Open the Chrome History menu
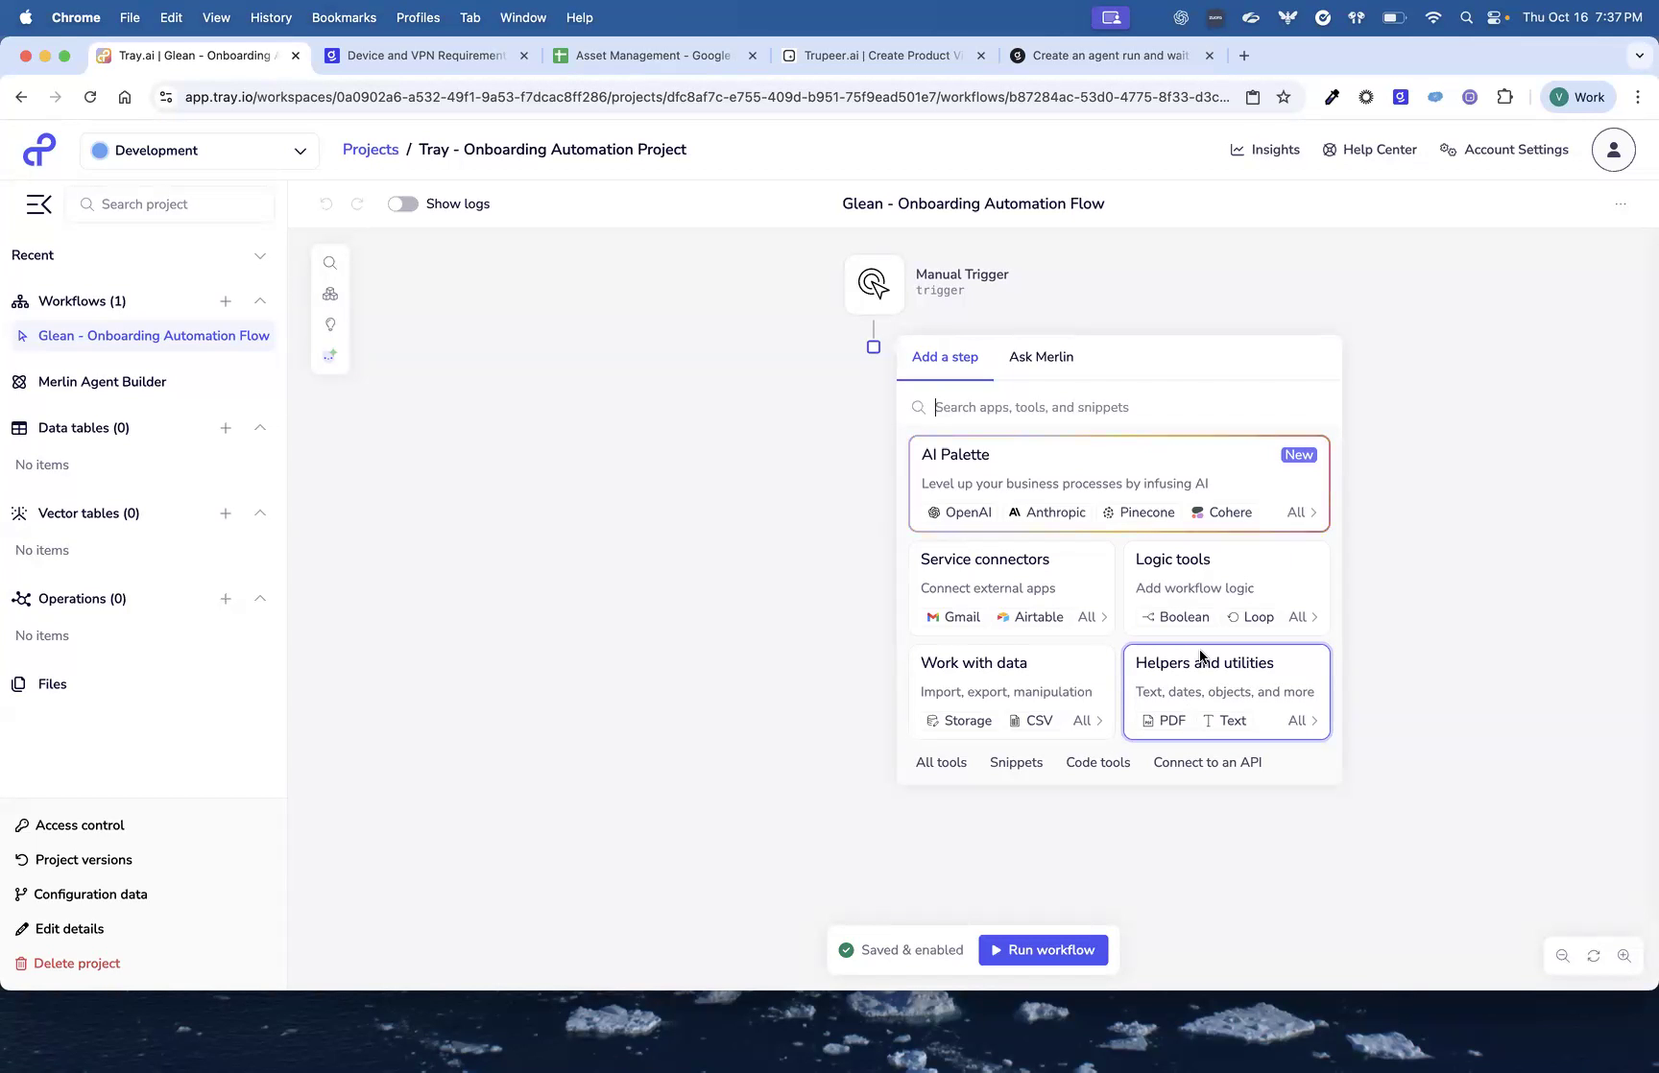The width and height of the screenshot is (1659, 1073). (271, 17)
